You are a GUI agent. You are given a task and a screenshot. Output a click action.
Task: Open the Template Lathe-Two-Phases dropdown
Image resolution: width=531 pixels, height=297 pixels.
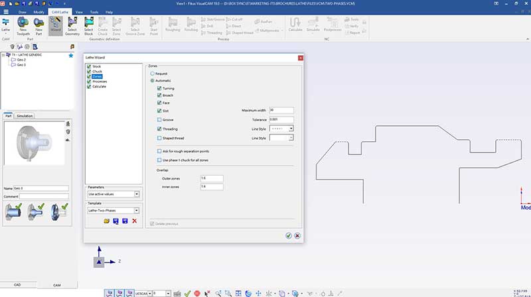point(137,210)
